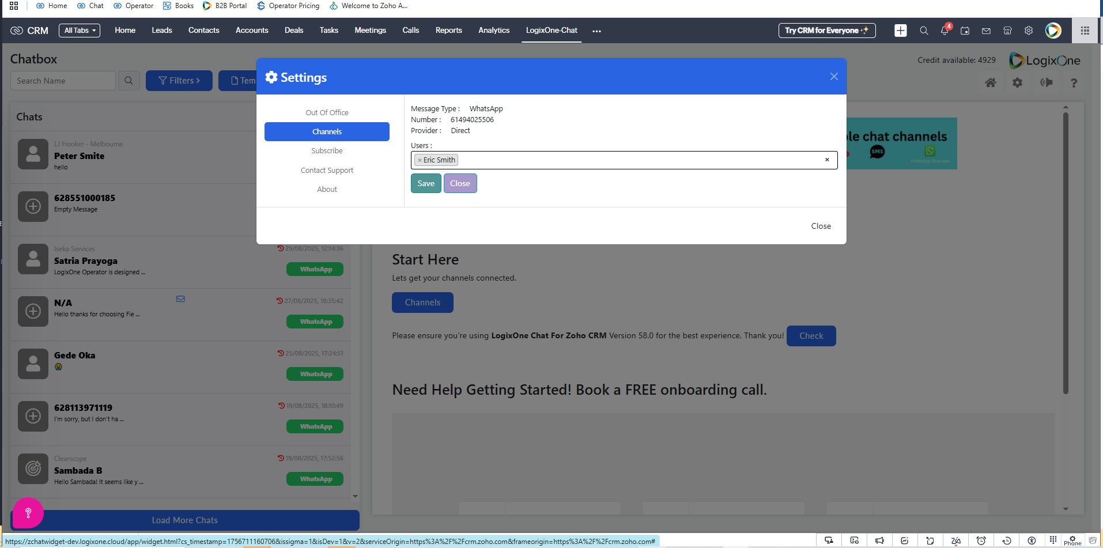This screenshot has height=548, width=1103.
Task: Open Chatbox help question mark icon
Action: click(x=1074, y=83)
